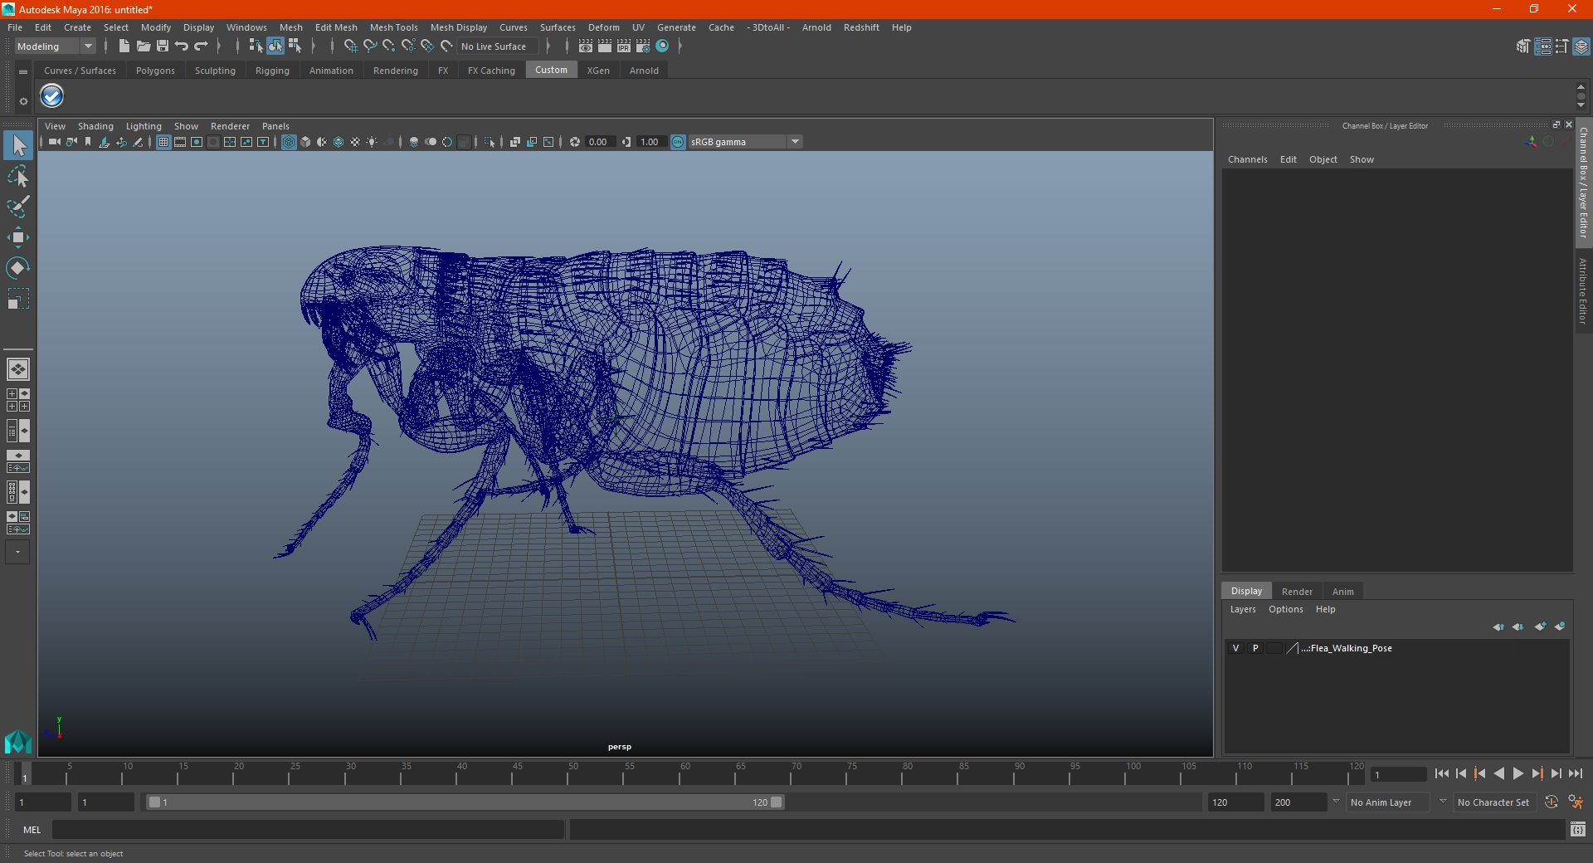The width and height of the screenshot is (1593, 863).
Task: Toggle visibility V of Flea_Walking_Pose layer
Action: coord(1236,648)
